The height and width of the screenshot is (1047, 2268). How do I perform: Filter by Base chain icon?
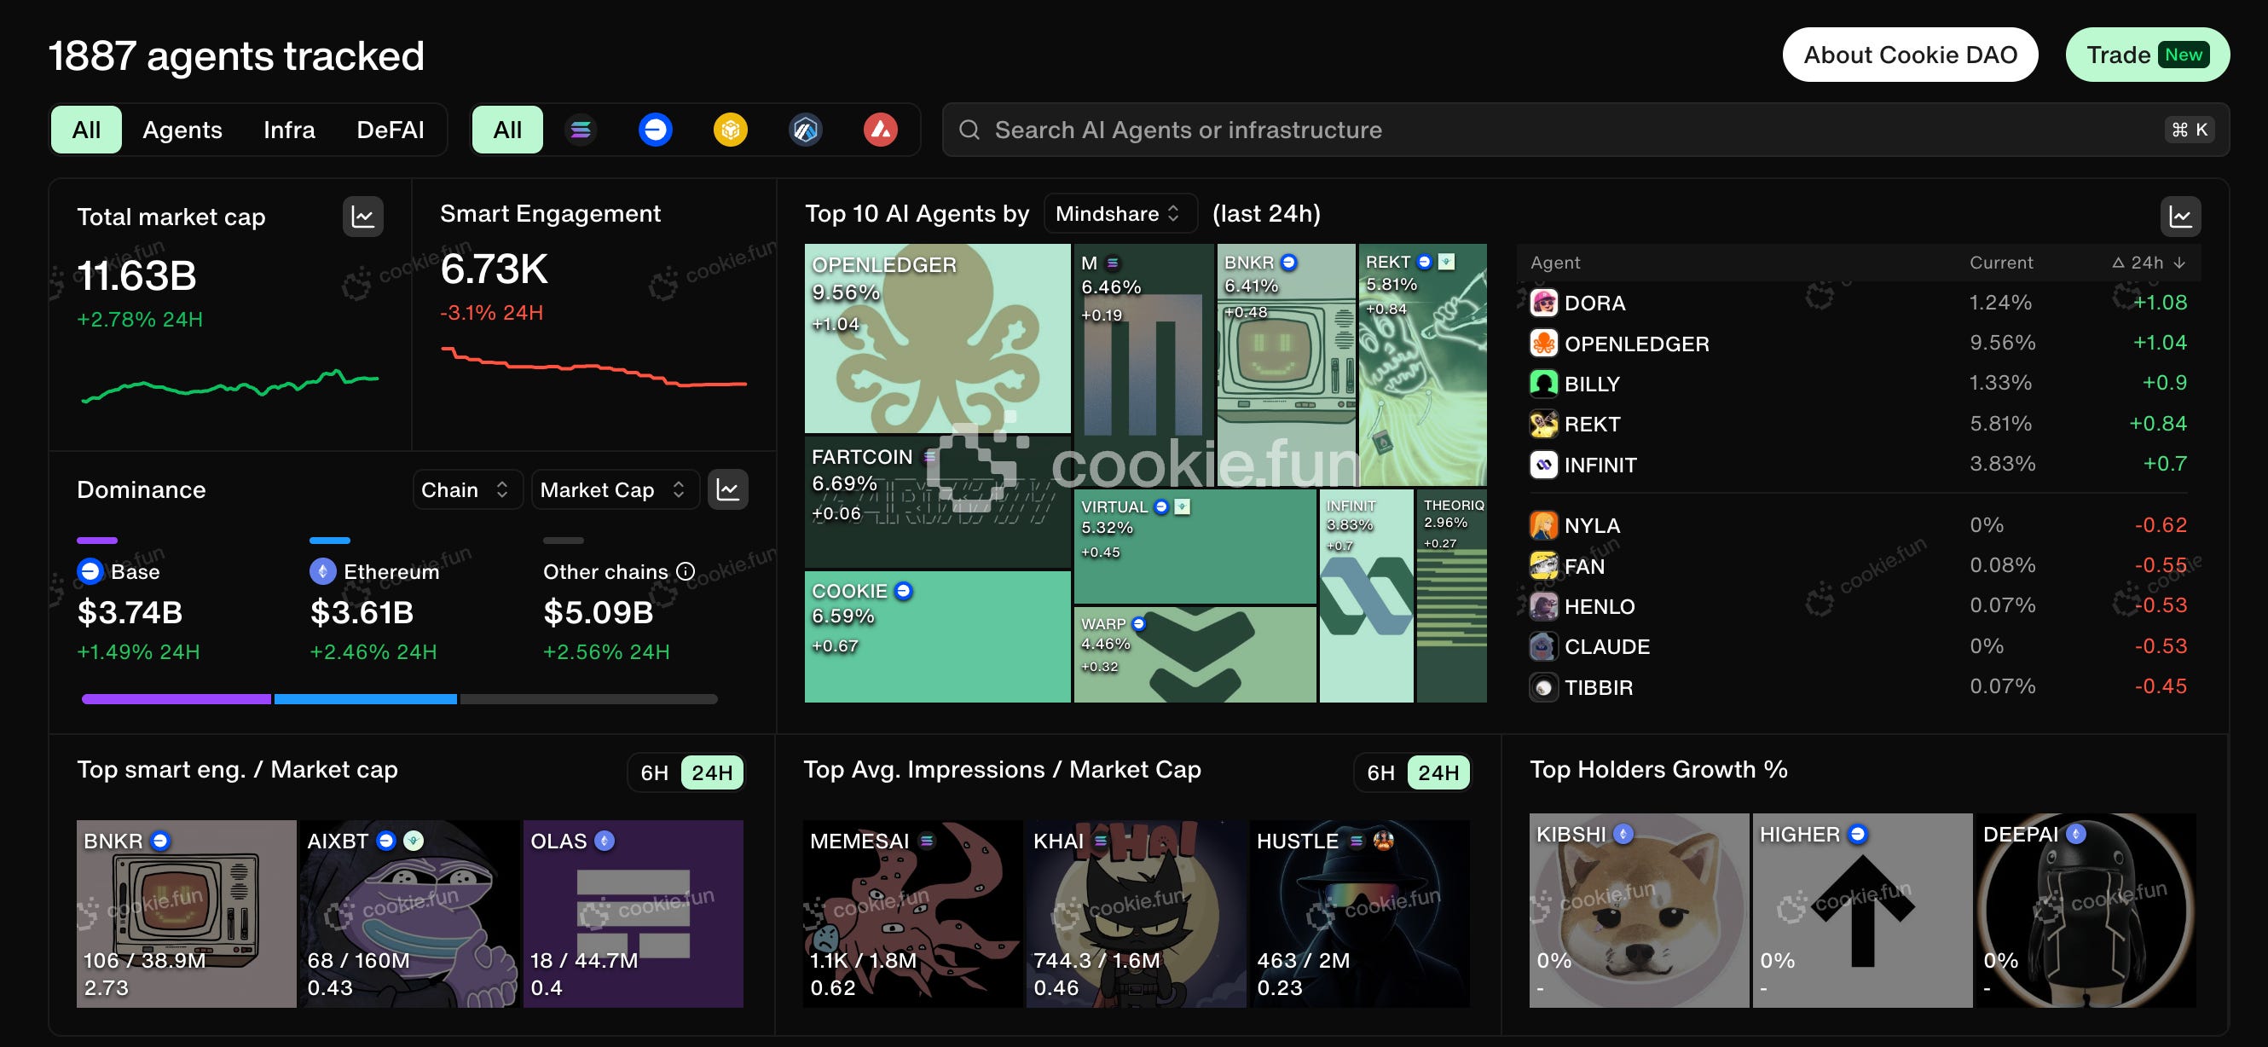655,130
